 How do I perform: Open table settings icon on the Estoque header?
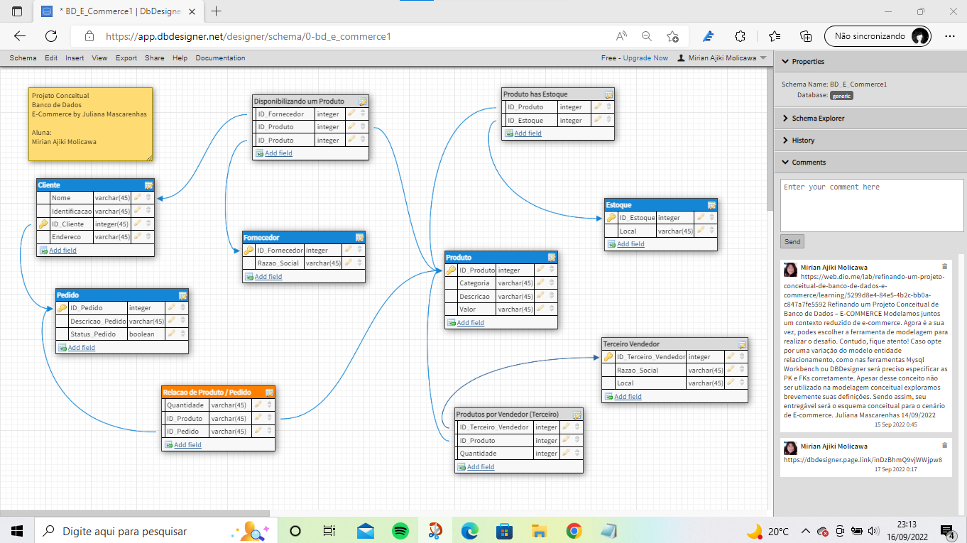711,204
